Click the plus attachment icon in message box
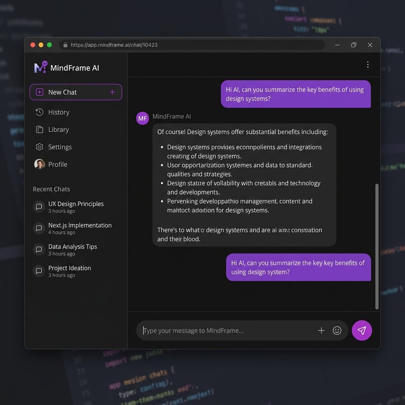This screenshot has width=405, height=405. click(321, 331)
